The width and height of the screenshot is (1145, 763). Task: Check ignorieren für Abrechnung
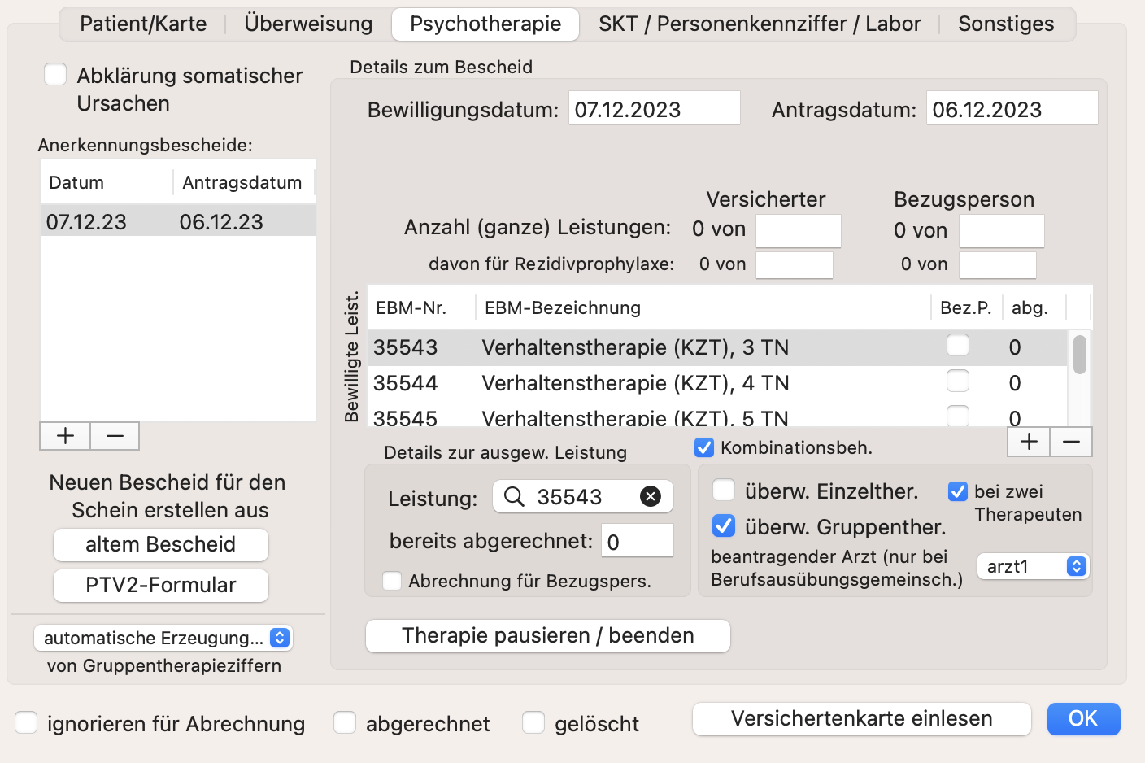(27, 722)
